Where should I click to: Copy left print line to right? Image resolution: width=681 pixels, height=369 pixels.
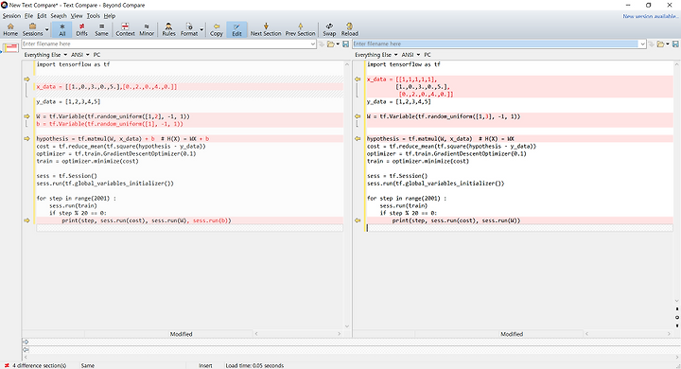pos(26,220)
